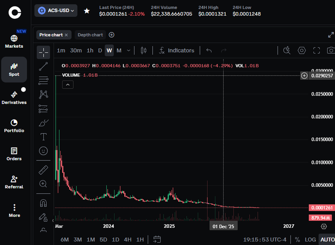335x245 pixels.
Task: Set the M monthly interval
Action: pyautogui.click(x=119, y=51)
